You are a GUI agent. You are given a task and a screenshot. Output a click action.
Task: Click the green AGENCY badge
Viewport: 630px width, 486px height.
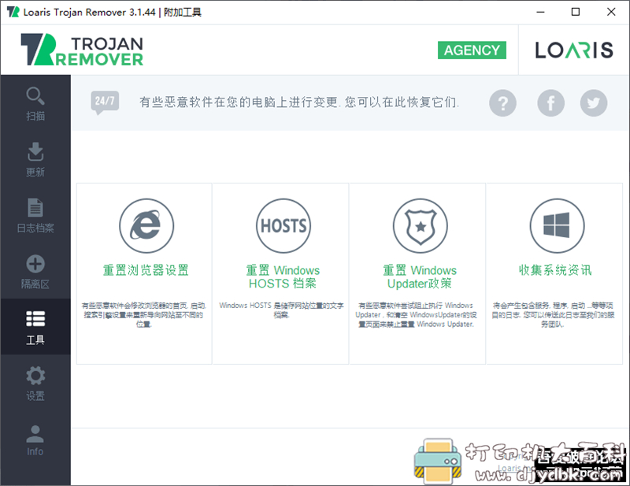click(472, 50)
